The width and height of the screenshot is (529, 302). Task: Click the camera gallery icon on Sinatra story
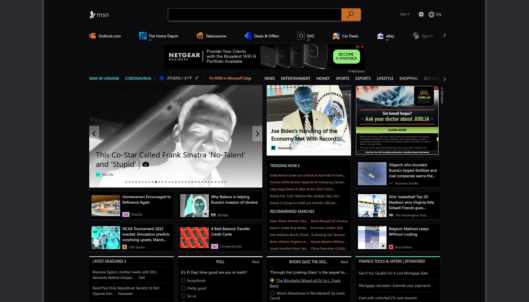point(146,164)
